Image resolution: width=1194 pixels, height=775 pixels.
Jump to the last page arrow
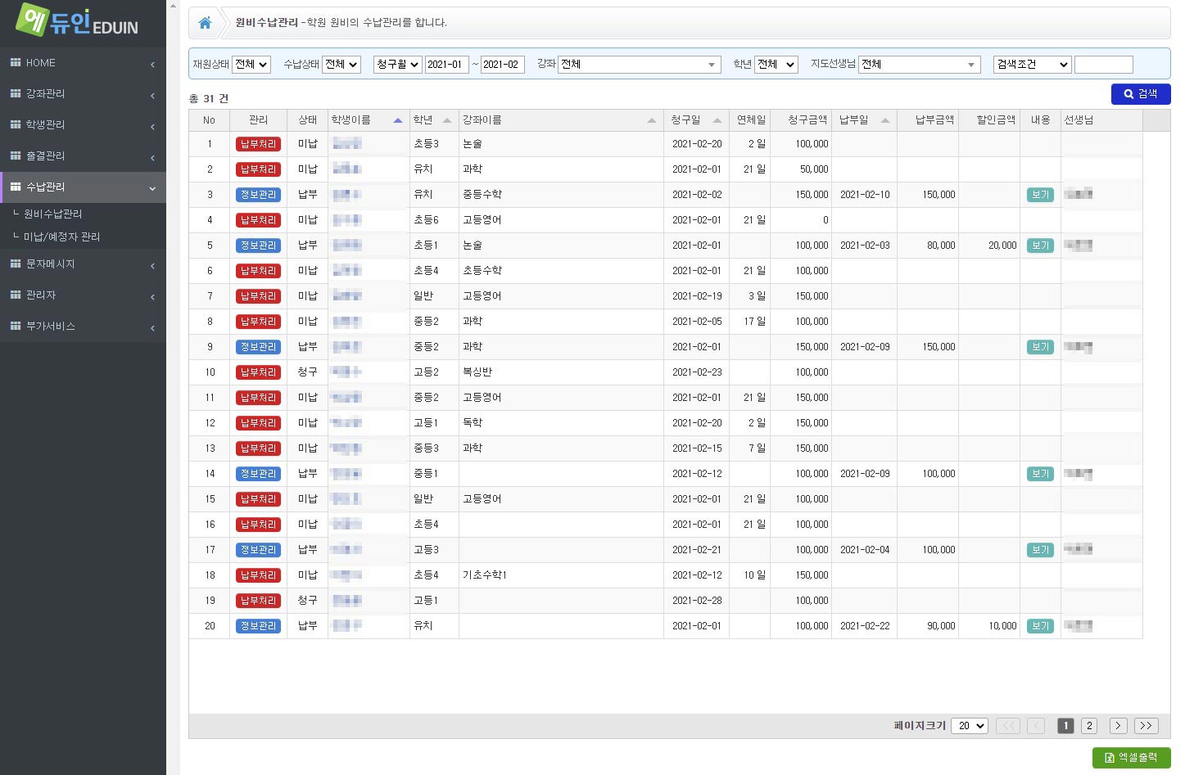1147,726
